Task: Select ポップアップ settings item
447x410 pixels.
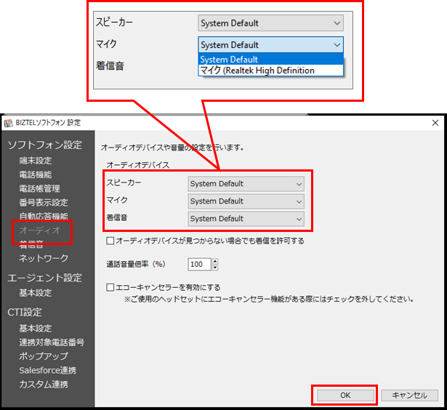Action: (44, 356)
